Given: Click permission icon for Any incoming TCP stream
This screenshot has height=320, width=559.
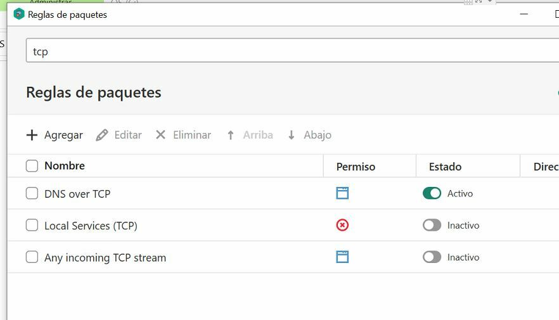Looking at the screenshot, I should [x=342, y=257].
